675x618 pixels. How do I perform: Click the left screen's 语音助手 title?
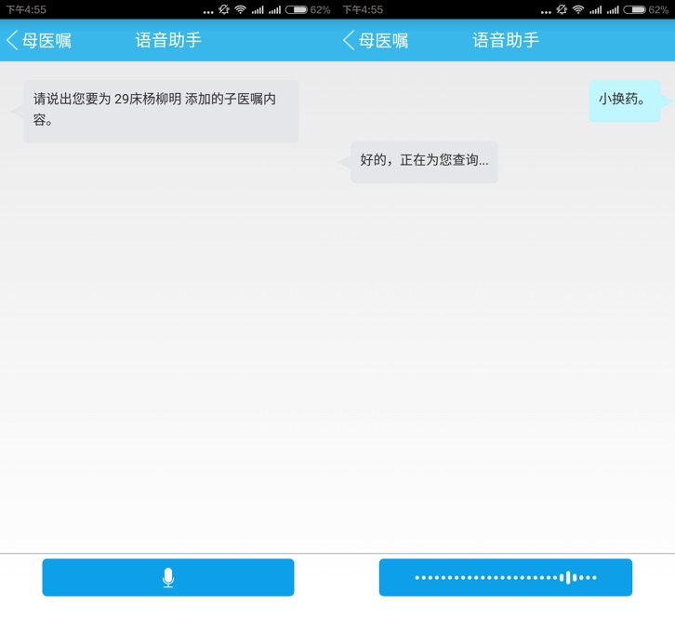pos(168,40)
